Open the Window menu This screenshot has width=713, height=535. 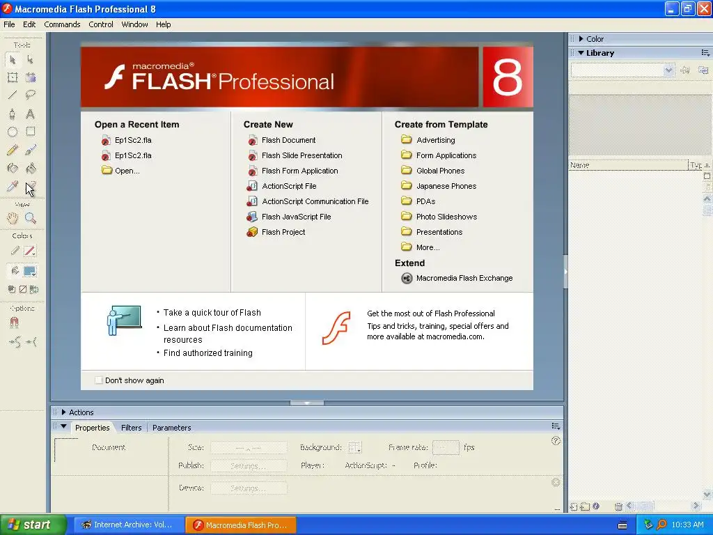tap(134, 24)
